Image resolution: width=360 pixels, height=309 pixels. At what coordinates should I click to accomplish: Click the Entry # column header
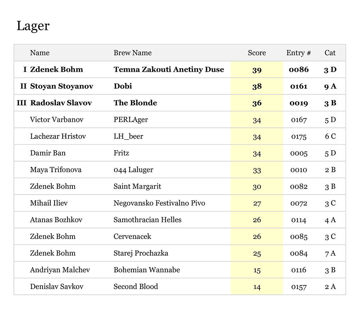pyautogui.click(x=298, y=53)
